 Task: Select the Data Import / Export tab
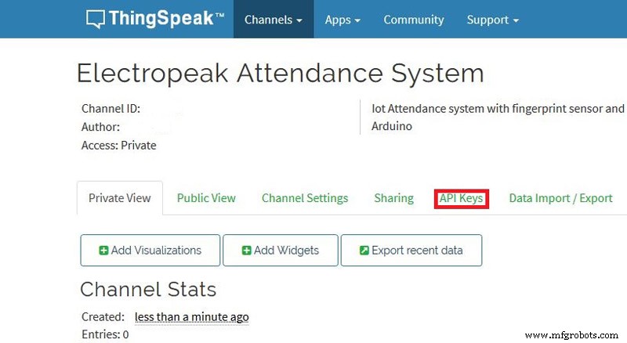tap(560, 198)
